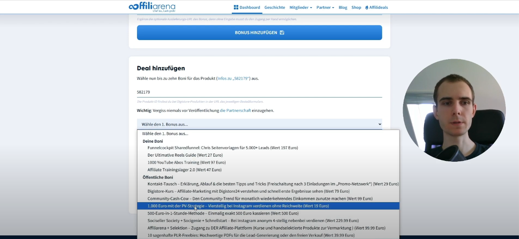This screenshot has width=519, height=239.
Task: Pick the Kontakt-Tausch bonus option
Action: pyautogui.click(x=268, y=184)
